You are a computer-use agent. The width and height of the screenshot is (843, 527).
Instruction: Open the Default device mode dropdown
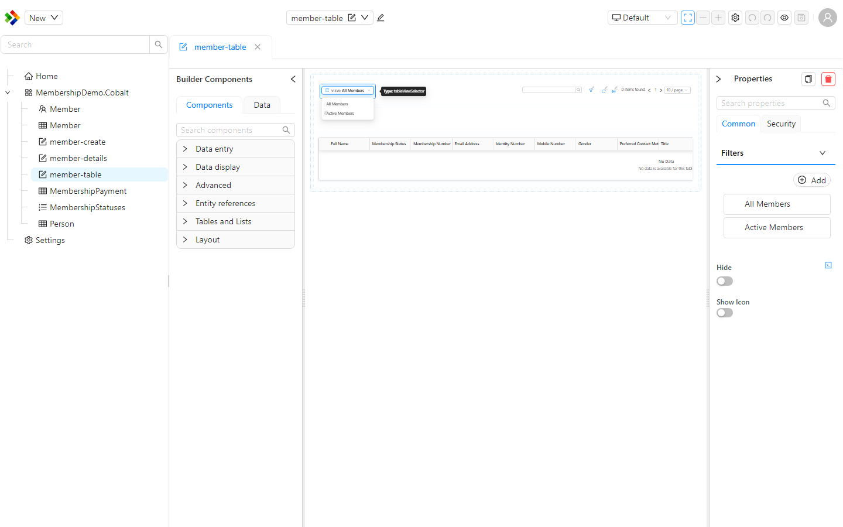(x=642, y=18)
